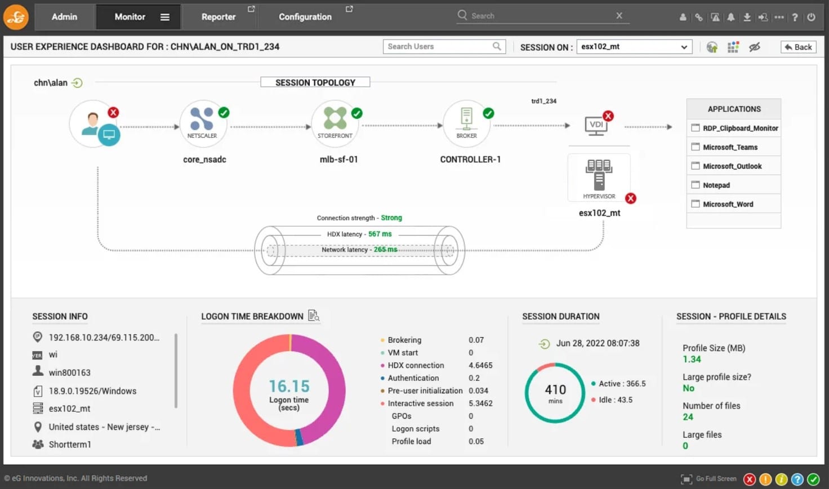Click the United states - New jersey row
This screenshot has width=829, height=489.
click(x=97, y=427)
